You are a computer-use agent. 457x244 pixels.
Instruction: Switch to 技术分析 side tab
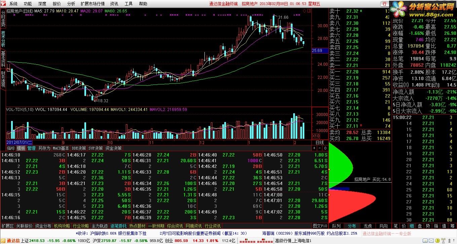tap(3, 40)
